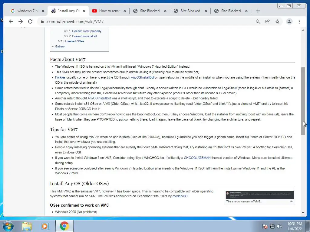Click the address bar URL computernewb.com/wiki/VM7
This screenshot has width=310, height=232.
coord(75,21)
